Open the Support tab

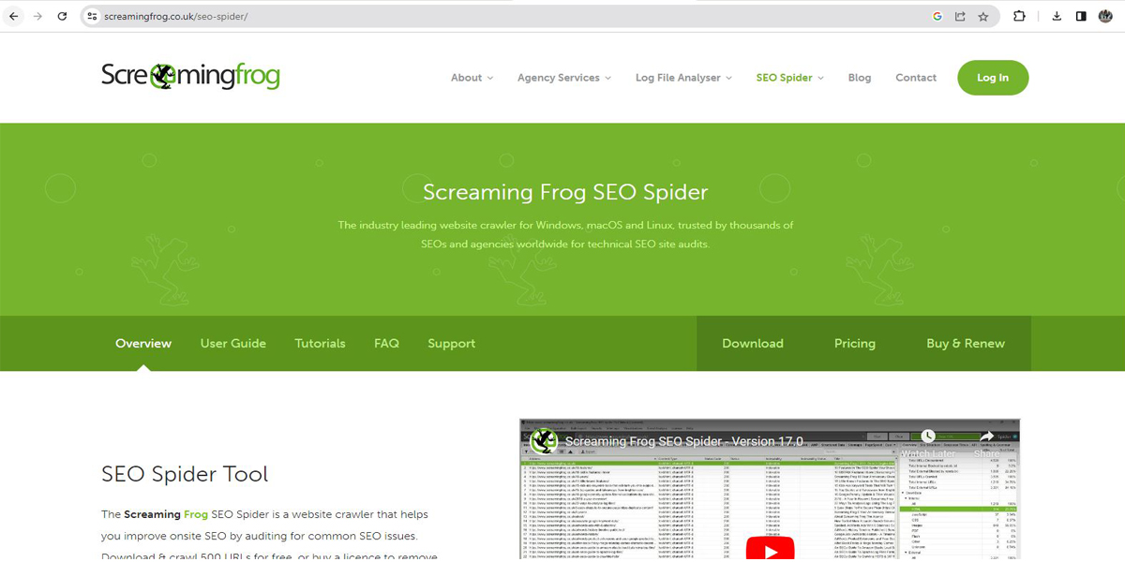452,344
